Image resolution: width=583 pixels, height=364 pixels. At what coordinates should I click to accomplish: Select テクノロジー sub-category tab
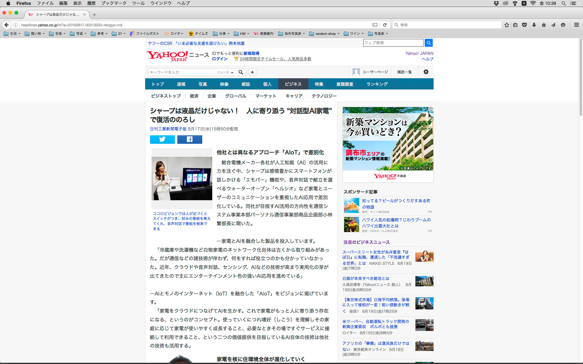(324, 96)
